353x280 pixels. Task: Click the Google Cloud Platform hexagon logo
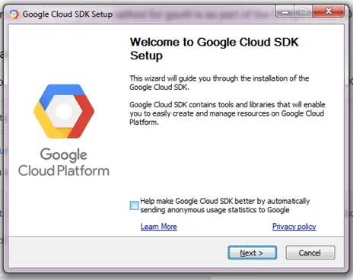click(x=64, y=111)
